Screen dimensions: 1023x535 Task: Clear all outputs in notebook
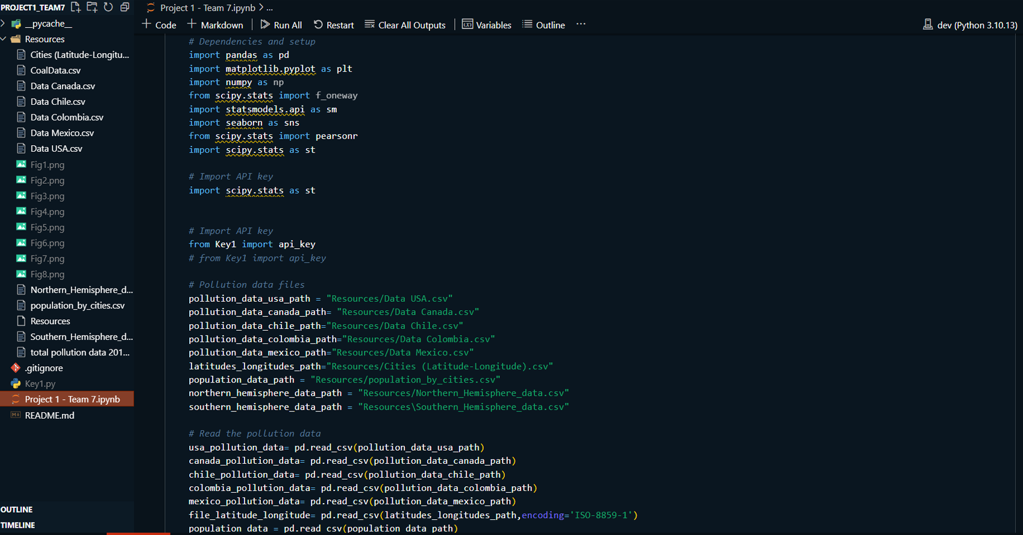tap(405, 25)
